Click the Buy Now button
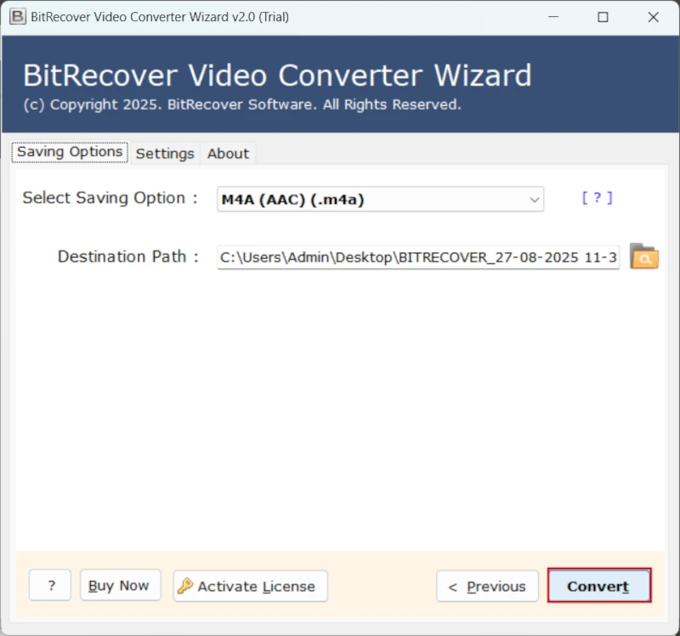The height and width of the screenshot is (636, 680). (121, 585)
